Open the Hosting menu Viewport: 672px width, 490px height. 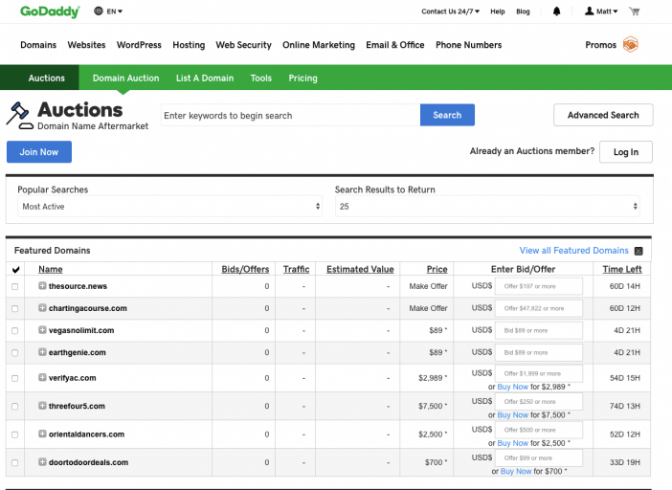point(189,45)
